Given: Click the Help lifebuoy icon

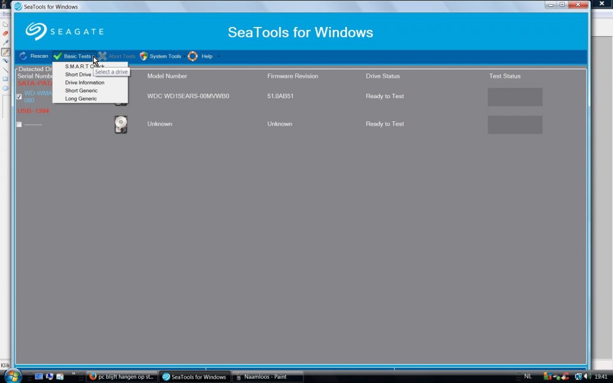Looking at the screenshot, I should point(192,56).
